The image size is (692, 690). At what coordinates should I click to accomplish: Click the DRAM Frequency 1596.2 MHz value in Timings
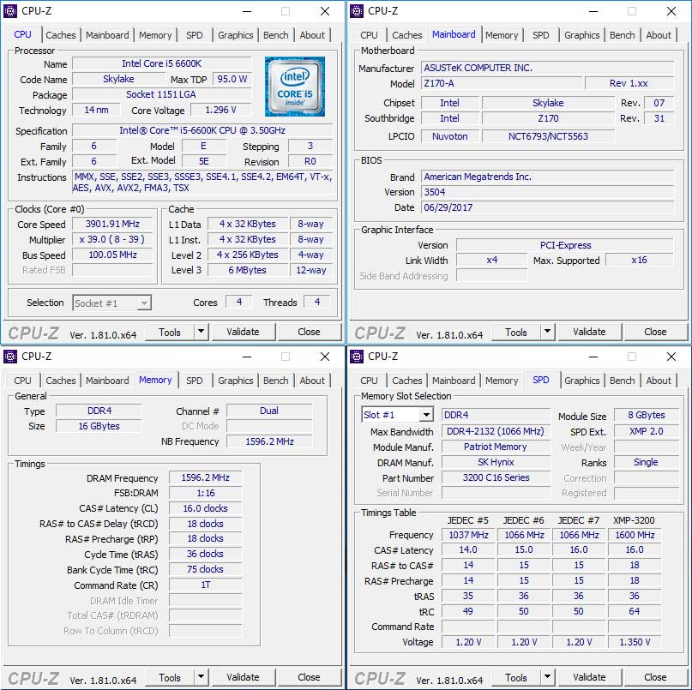coord(206,477)
